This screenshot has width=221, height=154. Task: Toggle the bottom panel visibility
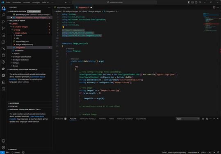coord(192,2)
